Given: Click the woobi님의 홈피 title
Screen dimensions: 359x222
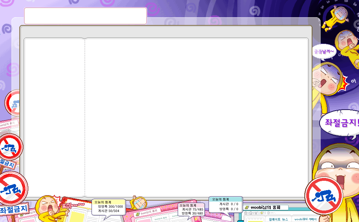Looking at the screenshot, I should pos(269,207).
